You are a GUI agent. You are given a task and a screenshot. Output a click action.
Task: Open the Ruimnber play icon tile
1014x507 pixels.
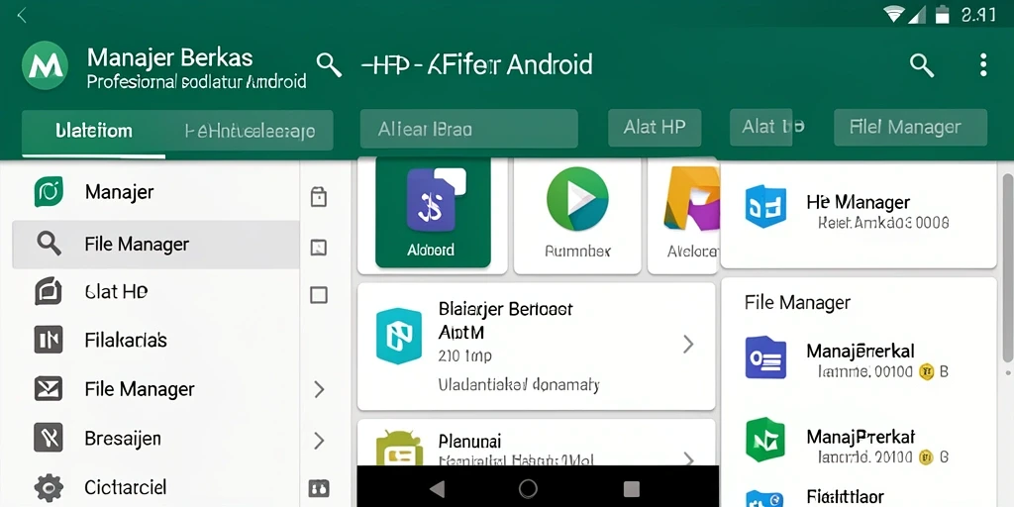(x=577, y=216)
